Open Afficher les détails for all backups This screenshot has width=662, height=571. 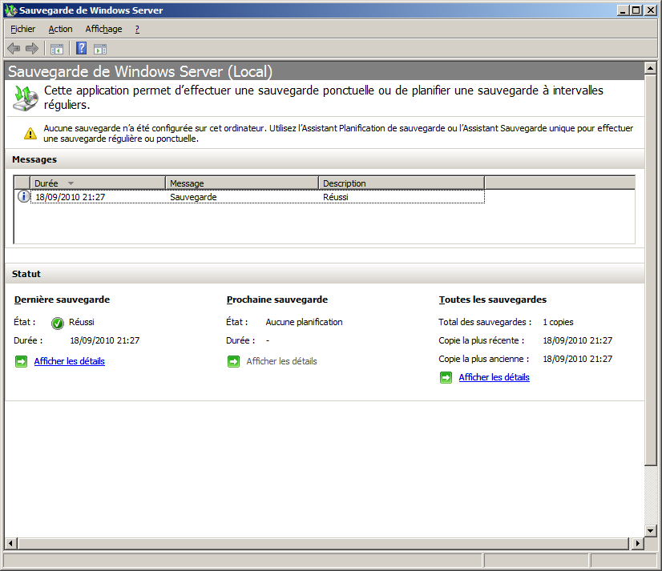494,378
